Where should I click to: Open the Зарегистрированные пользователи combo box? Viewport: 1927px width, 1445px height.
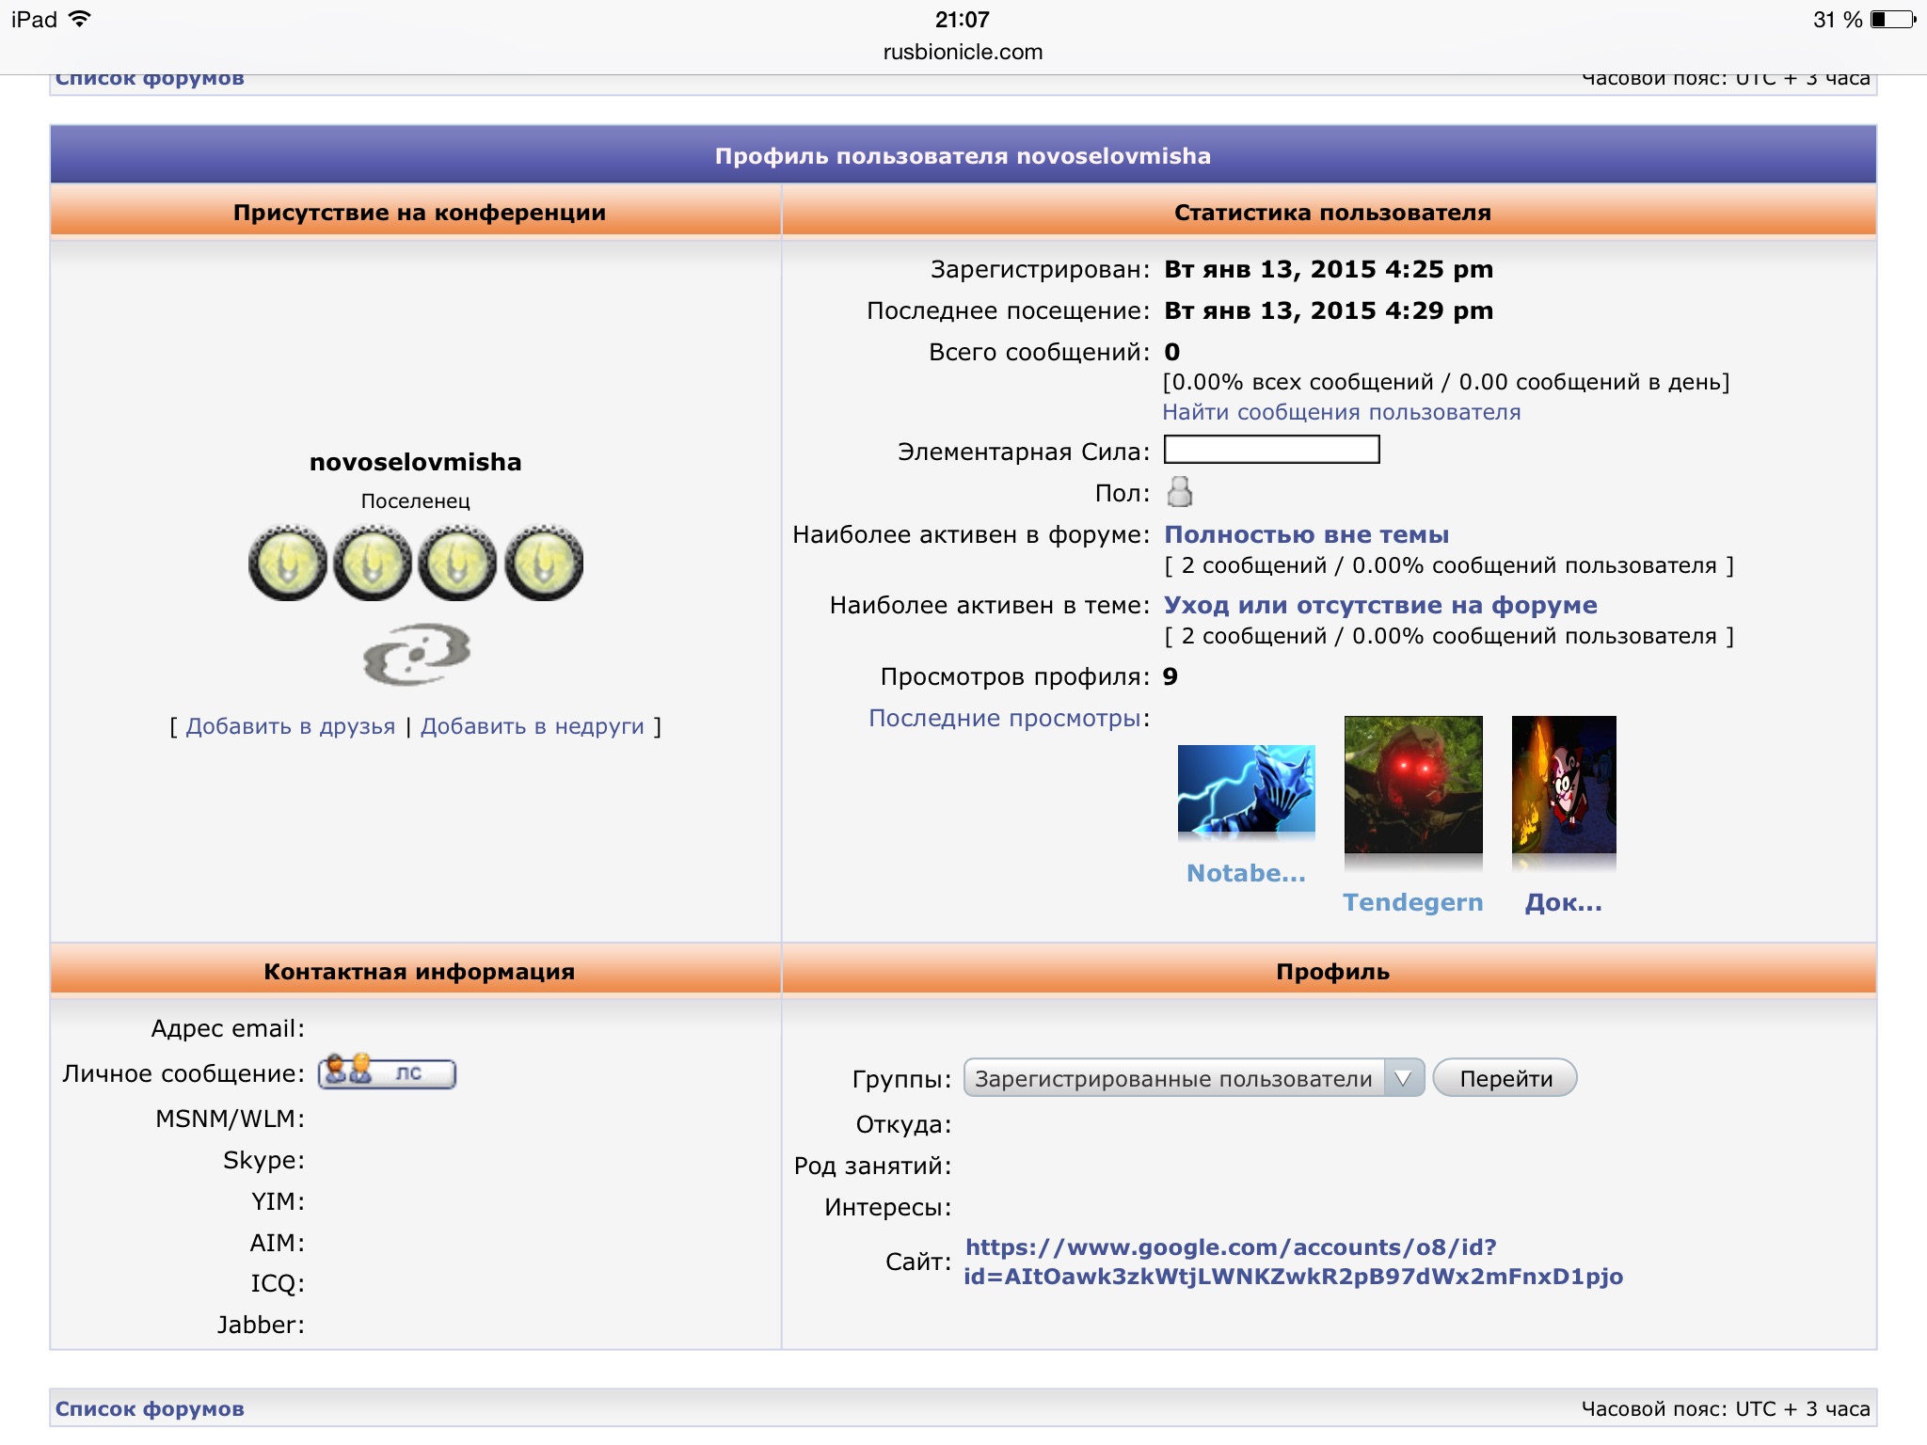click(1194, 1078)
